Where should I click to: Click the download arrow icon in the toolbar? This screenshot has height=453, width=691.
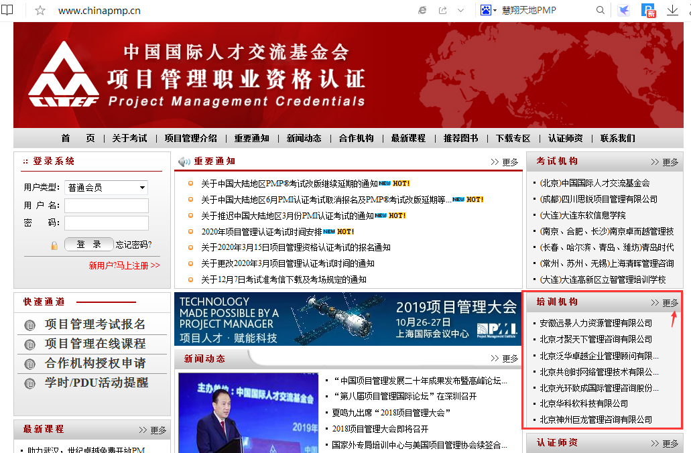point(672,10)
